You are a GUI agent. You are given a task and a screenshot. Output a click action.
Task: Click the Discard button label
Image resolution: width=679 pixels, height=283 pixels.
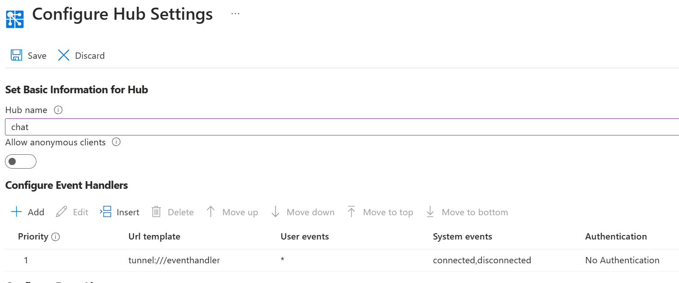point(90,56)
